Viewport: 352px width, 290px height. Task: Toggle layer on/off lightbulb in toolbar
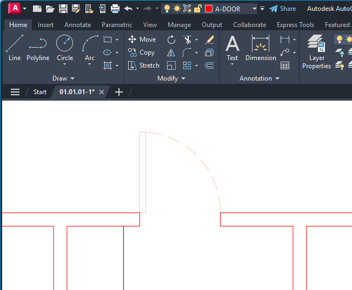(167, 9)
